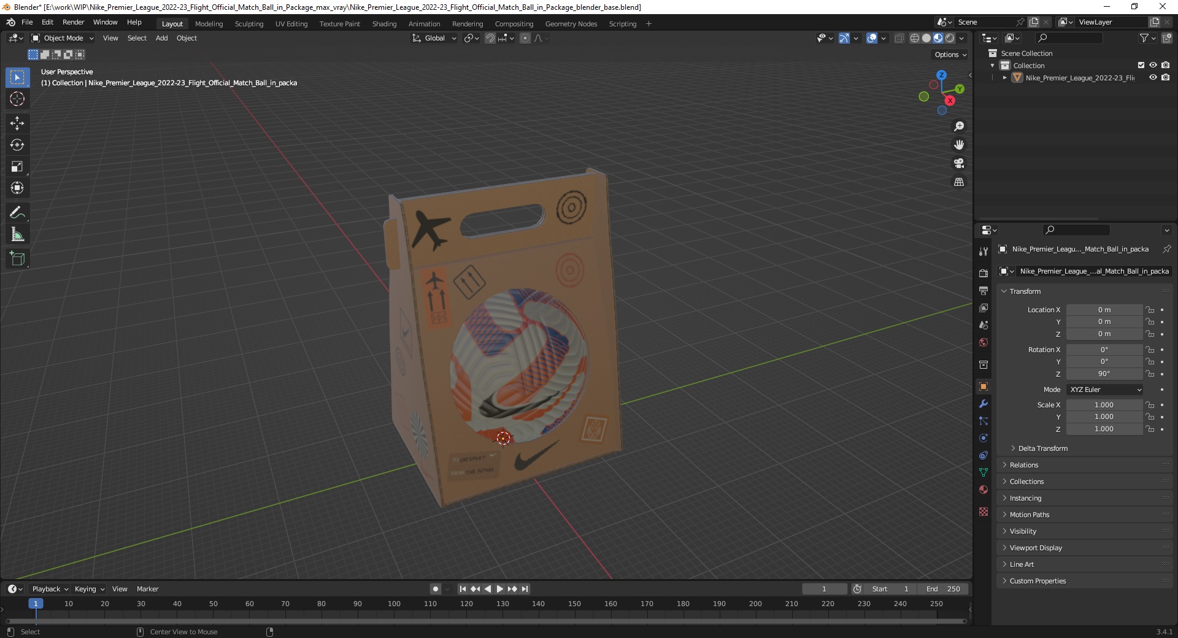The height and width of the screenshot is (638, 1178).
Task: Switch to wireframe viewport shading
Action: 915,38
